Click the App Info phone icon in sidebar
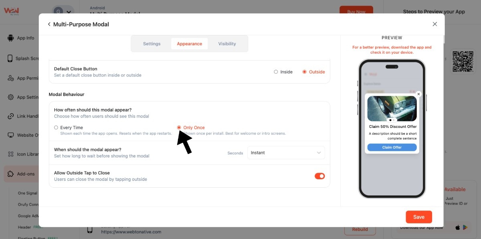 [x=10, y=38]
